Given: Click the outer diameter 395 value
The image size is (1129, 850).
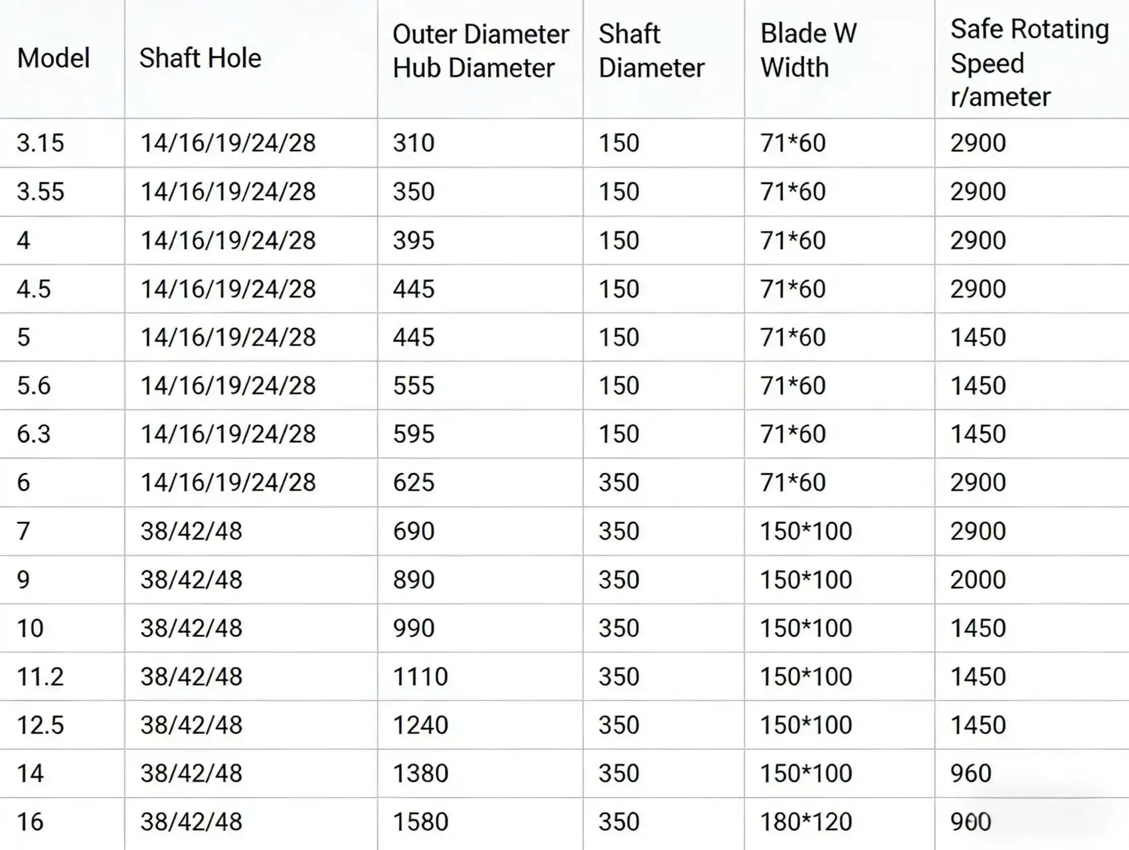Looking at the screenshot, I should click(413, 240).
